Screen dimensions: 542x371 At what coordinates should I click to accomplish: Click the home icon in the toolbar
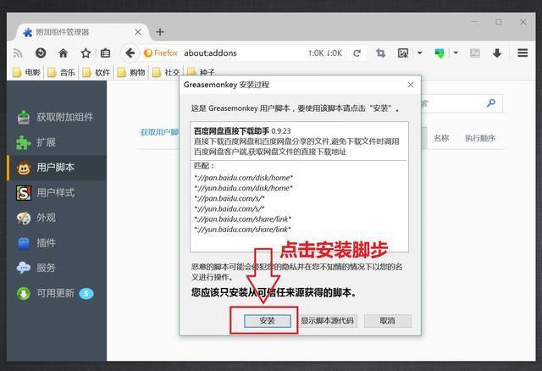coord(63,53)
